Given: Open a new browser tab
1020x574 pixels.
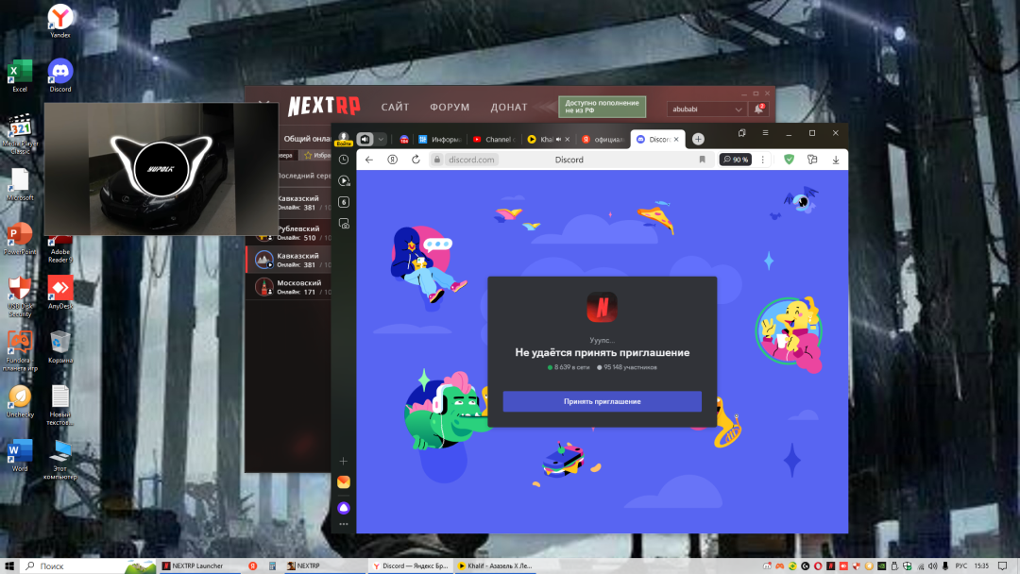Looking at the screenshot, I should [698, 139].
